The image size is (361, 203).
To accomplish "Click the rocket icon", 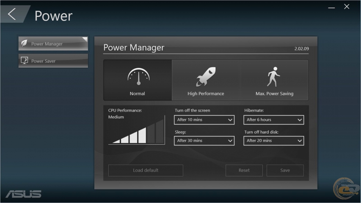I will (x=206, y=77).
